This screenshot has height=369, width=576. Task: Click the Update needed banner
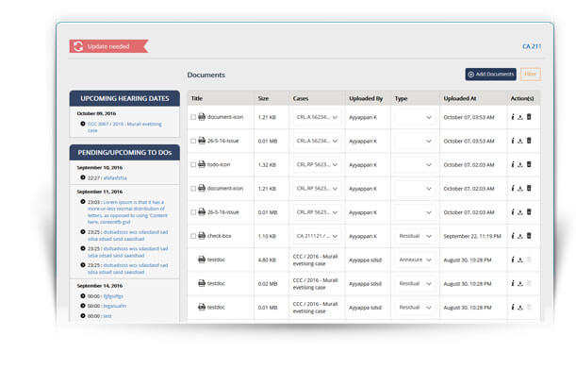(108, 46)
